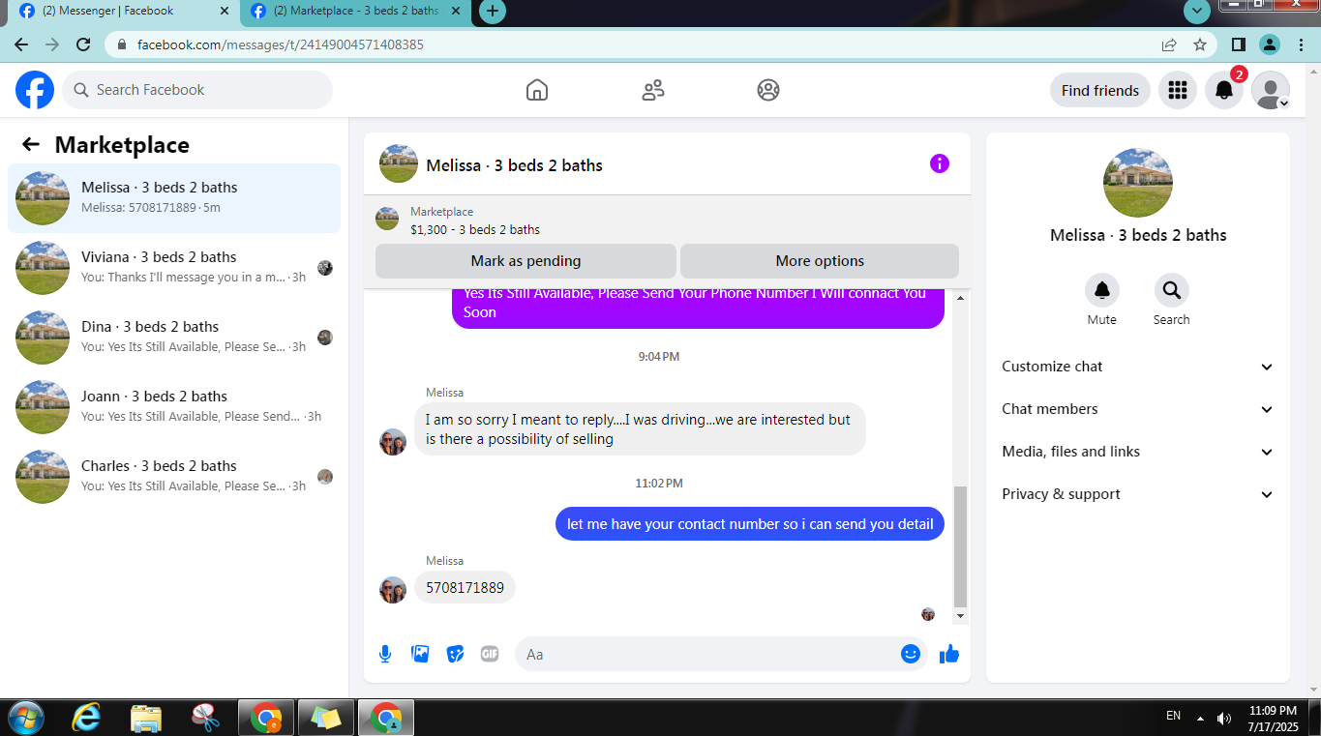Screen dimensions: 1321x736
Task: Click the chat scrollbar thumb
Action: pyautogui.click(x=960, y=546)
